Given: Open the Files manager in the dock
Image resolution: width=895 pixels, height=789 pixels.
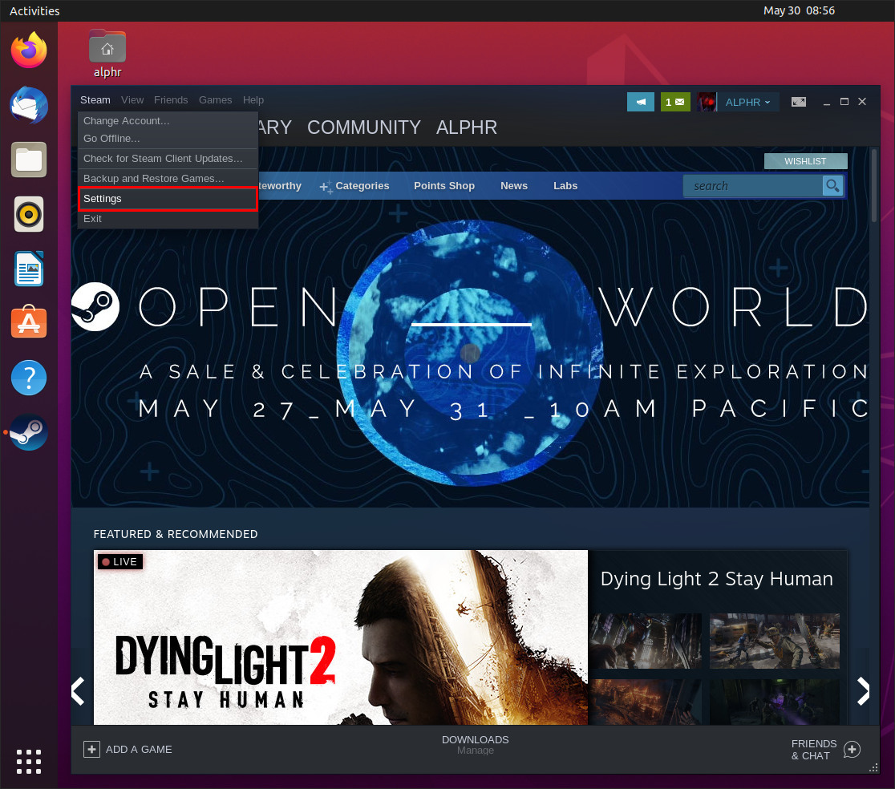Looking at the screenshot, I should [x=29, y=160].
